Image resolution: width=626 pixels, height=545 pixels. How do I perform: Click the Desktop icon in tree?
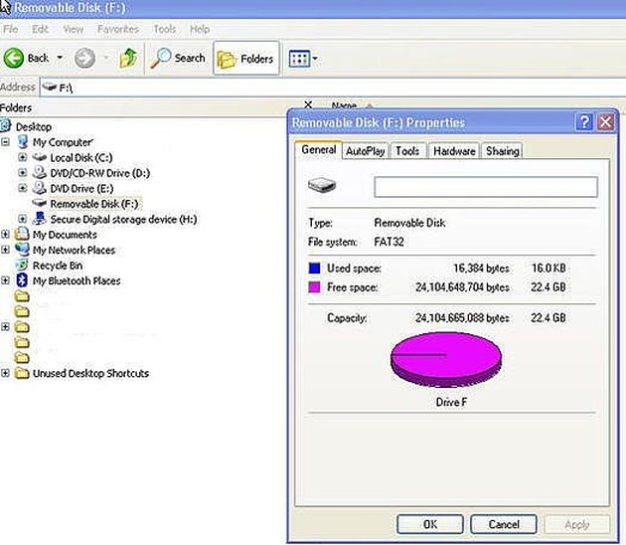6,126
